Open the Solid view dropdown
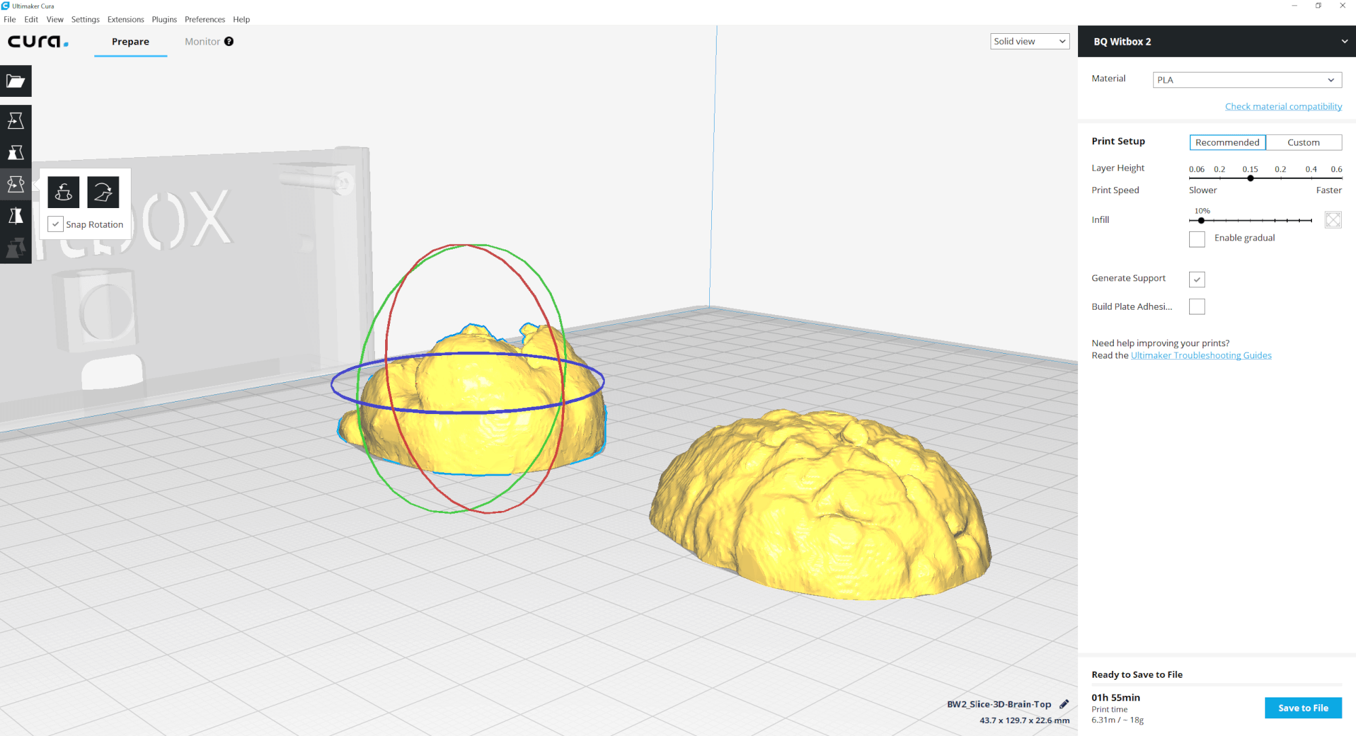This screenshot has height=736, width=1356. tap(1030, 41)
